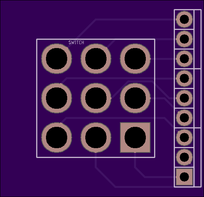
Task: Click the bottom-middle round pad of the switch
Action: (96, 138)
